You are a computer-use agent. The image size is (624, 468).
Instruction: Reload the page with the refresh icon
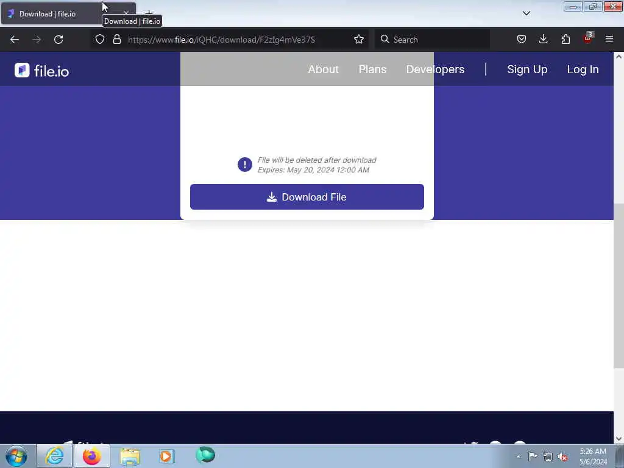(x=58, y=40)
